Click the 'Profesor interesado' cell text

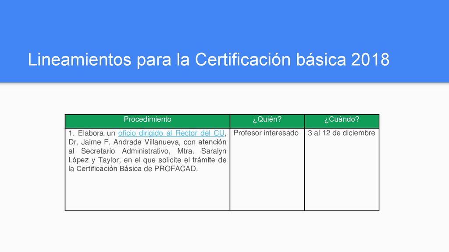tap(266, 133)
